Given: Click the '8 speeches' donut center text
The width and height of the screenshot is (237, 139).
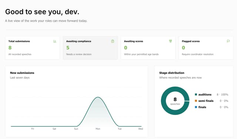Looking at the screenshot, I should pos(175,101).
